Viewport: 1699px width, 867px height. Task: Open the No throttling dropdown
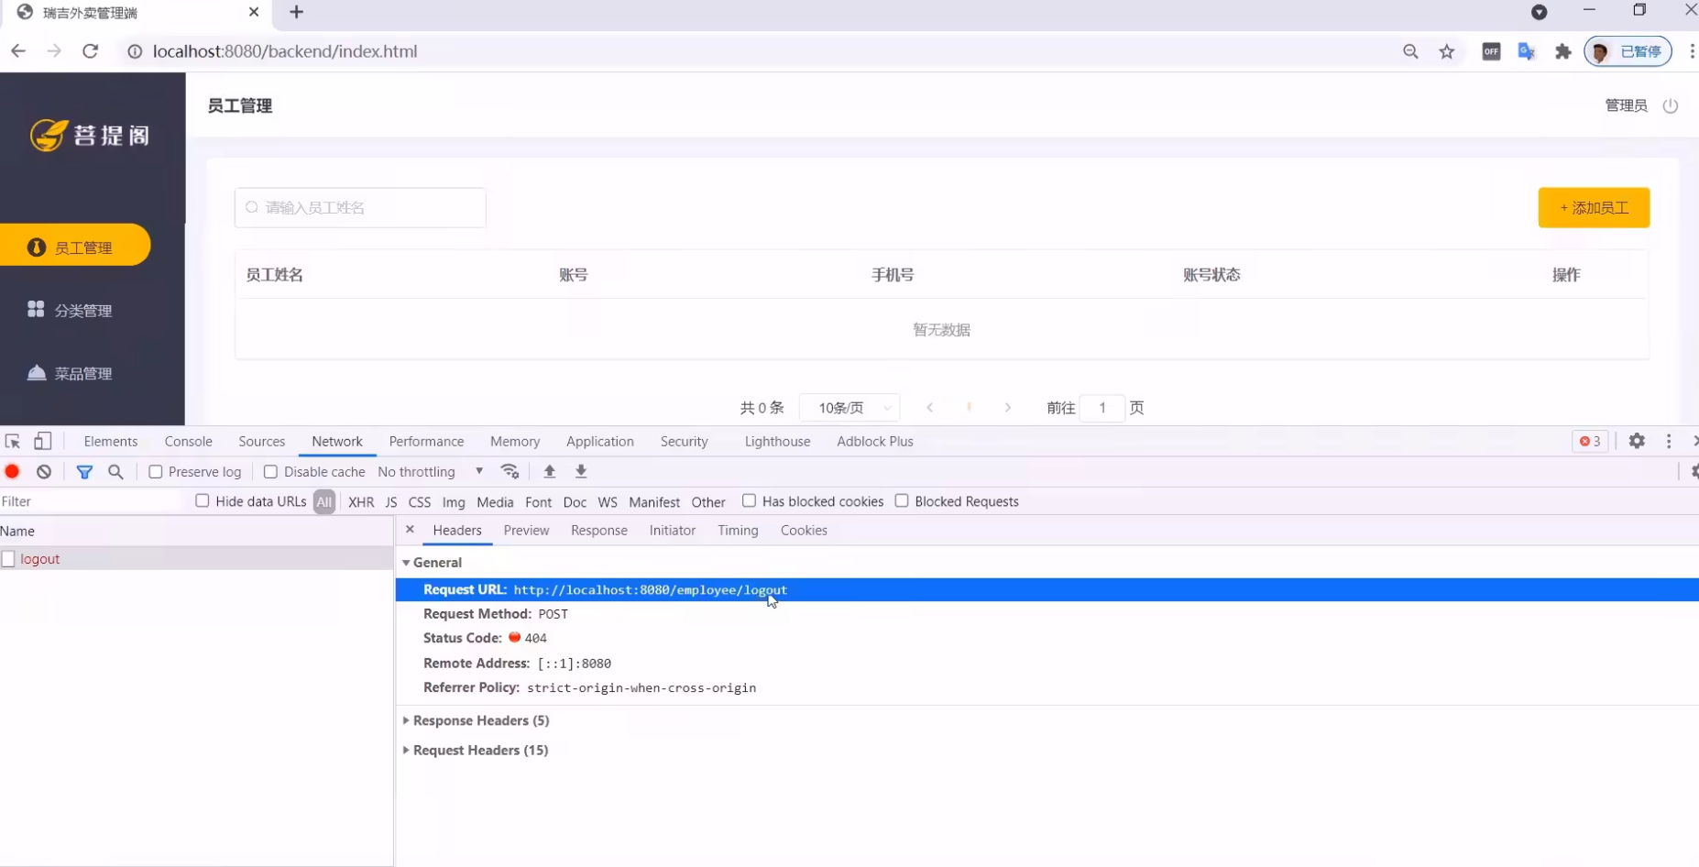click(x=431, y=471)
